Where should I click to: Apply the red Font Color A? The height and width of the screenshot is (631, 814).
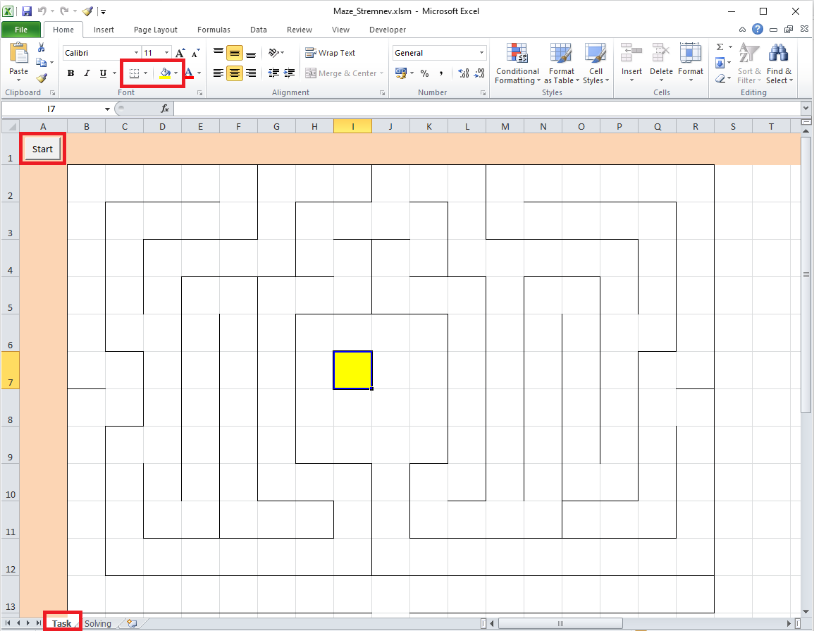coord(189,73)
